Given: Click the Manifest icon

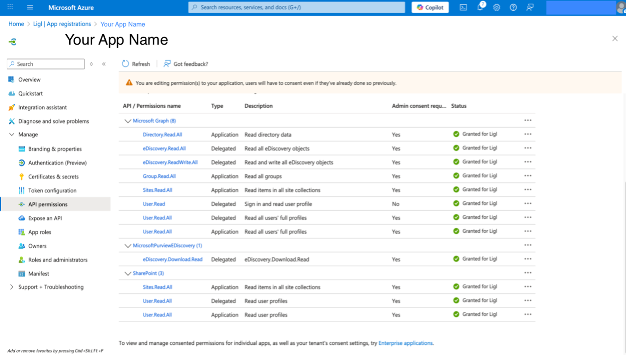Looking at the screenshot, I should click(22, 274).
